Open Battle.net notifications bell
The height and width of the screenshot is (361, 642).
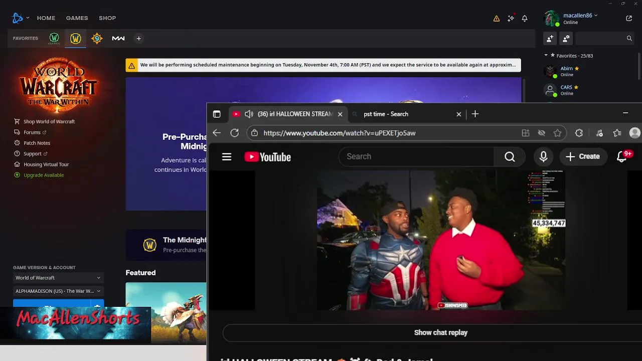(525, 18)
